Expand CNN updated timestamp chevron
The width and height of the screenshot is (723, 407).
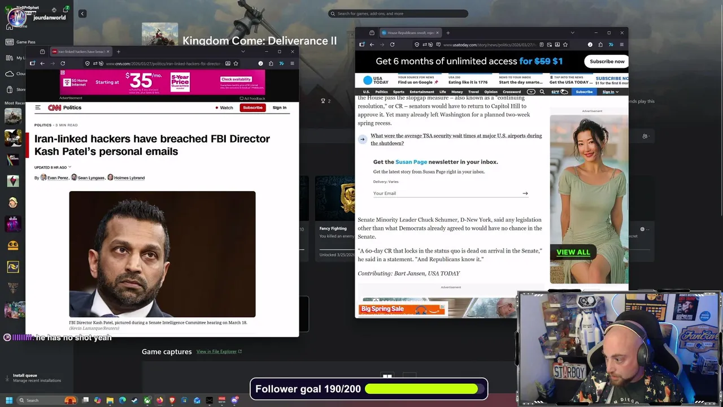(x=70, y=167)
